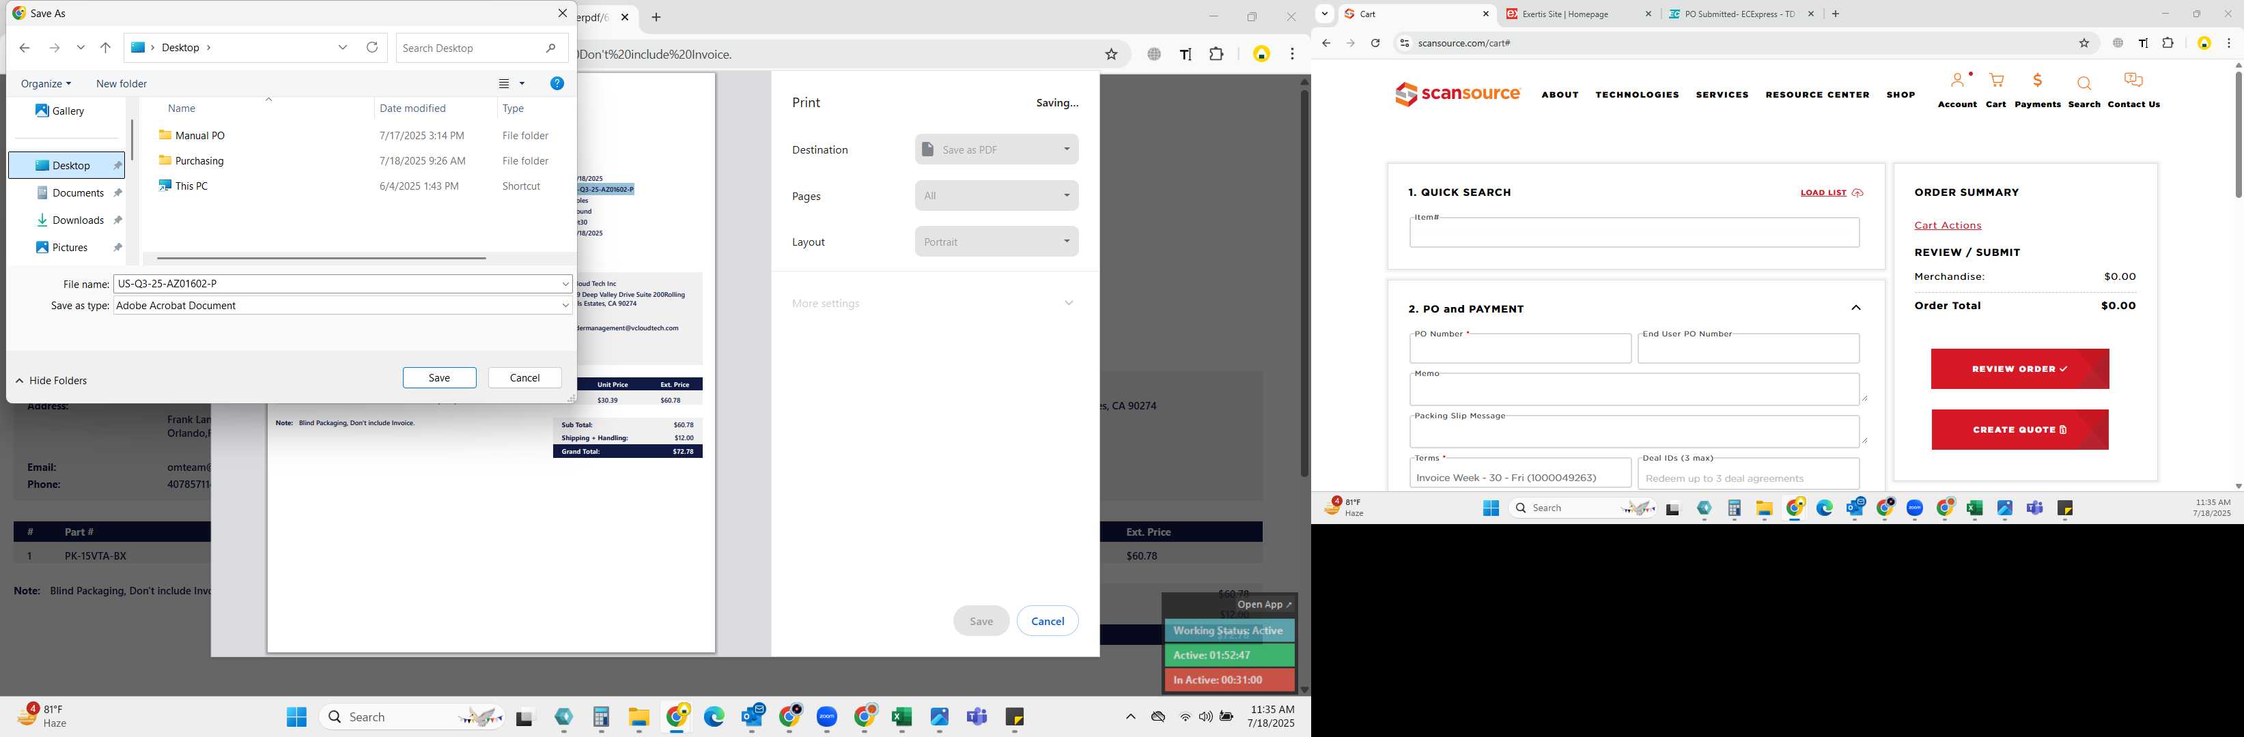The height and width of the screenshot is (737, 2244).
Task: Cancel the Print dialog
Action: pos(1047,621)
